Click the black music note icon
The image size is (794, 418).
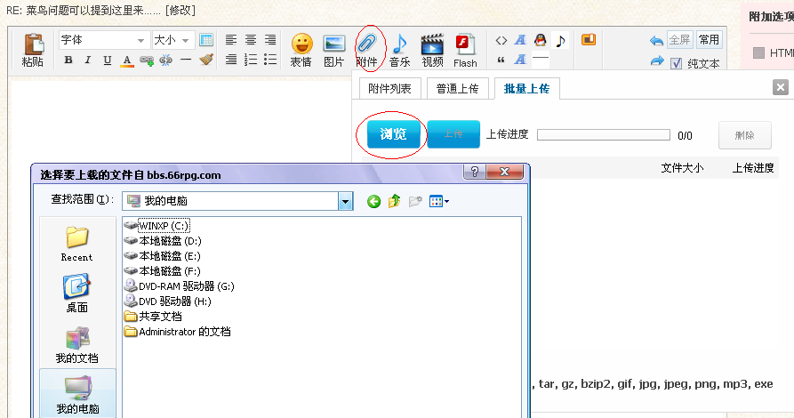[x=560, y=41]
